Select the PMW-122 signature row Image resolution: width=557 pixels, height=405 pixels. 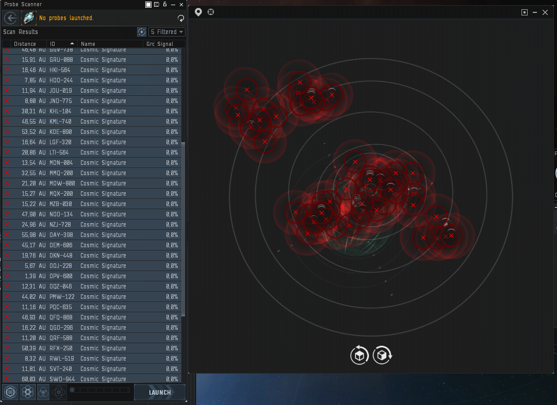[x=92, y=297]
